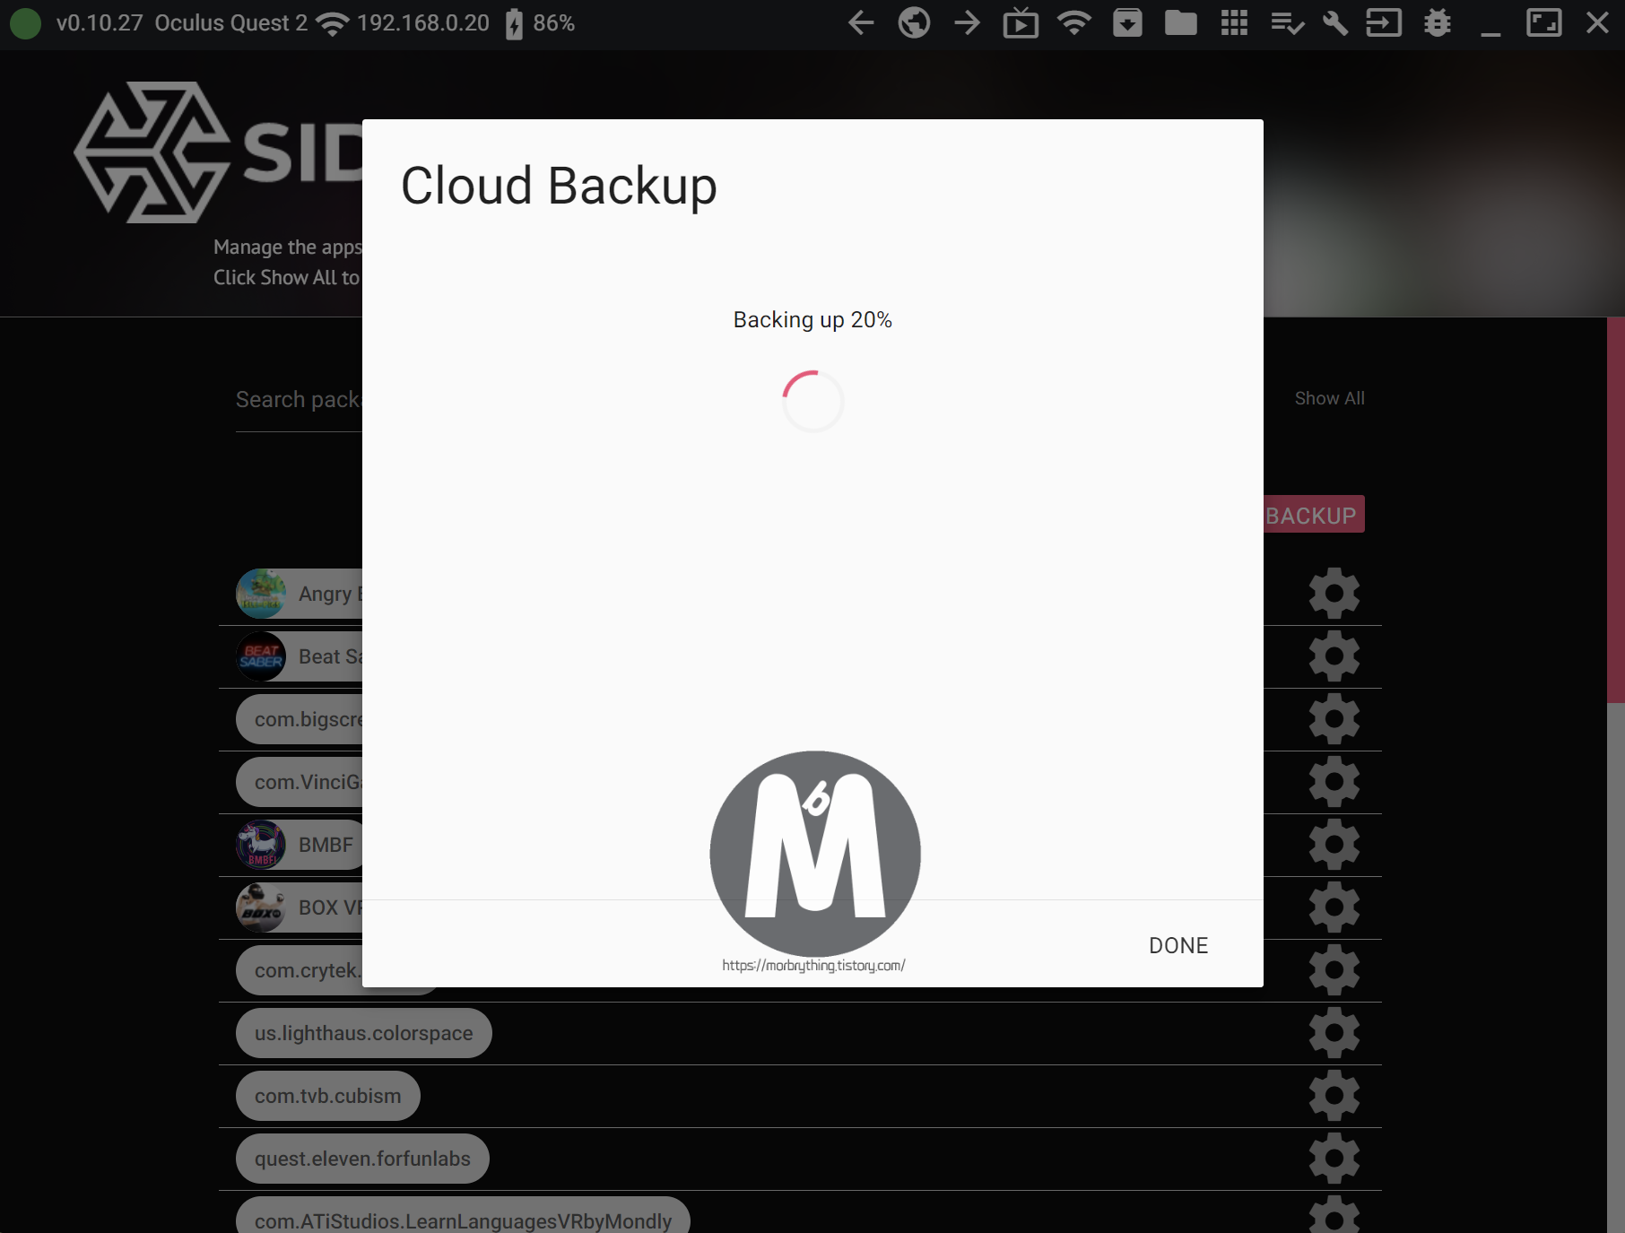Viewport: 1625px width, 1233px height.
Task: Open the wireless connection icon in the right toolbar
Action: [1074, 23]
